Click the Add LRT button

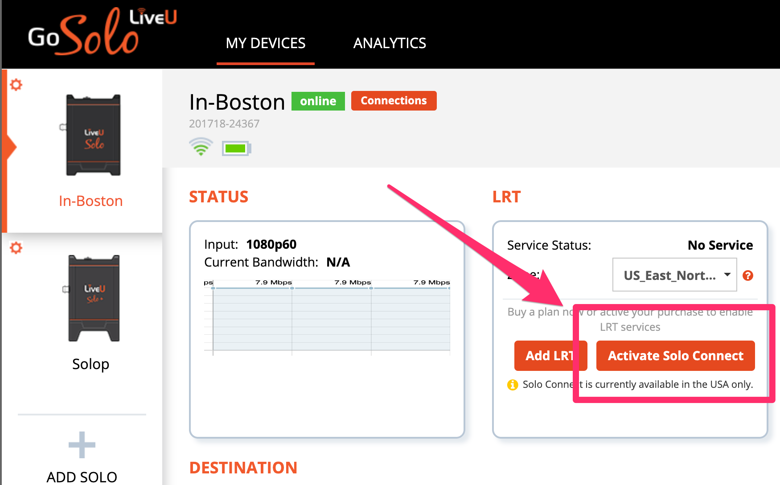coord(550,356)
